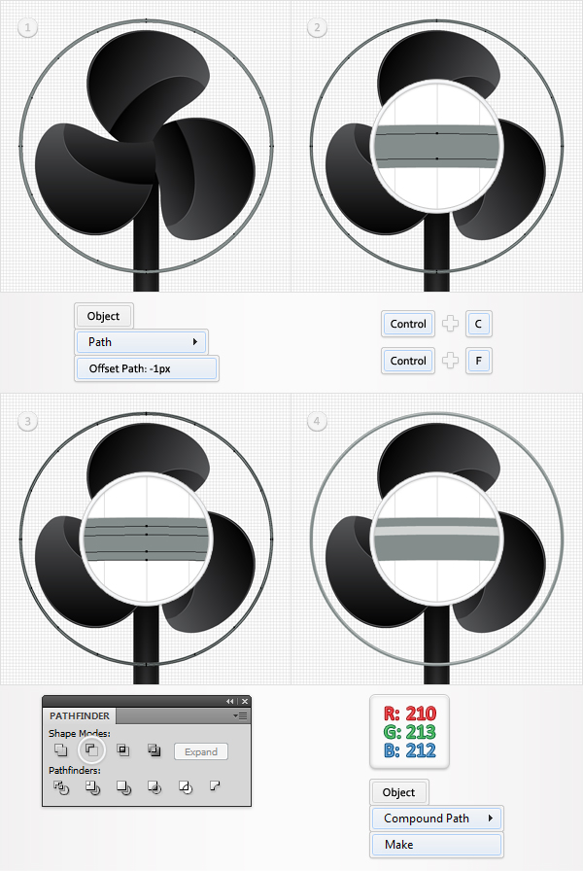
Task: Expand the Path submenu arrow
Action: click(x=195, y=341)
